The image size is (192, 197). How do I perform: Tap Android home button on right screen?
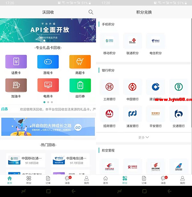pos(144,191)
